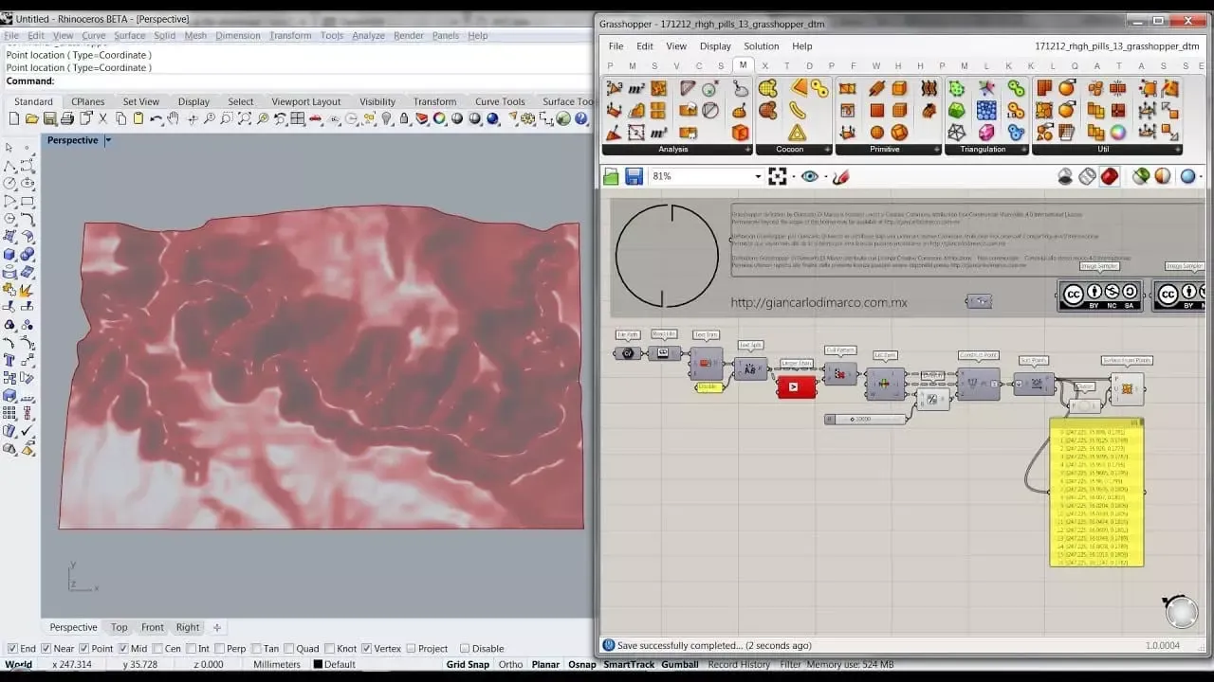Click the Mesh Box orange cube icon
1214x682 pixels.
click(x=899, y=87)
